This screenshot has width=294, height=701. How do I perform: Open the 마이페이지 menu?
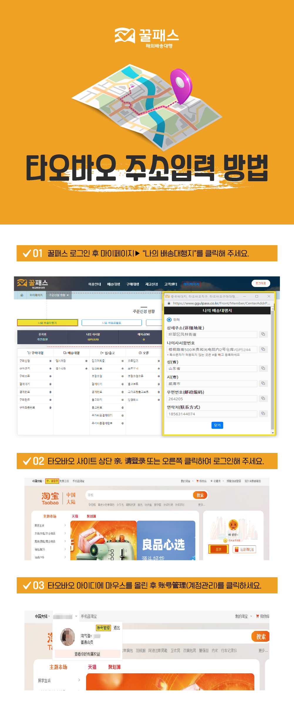(x=191, y=284)
